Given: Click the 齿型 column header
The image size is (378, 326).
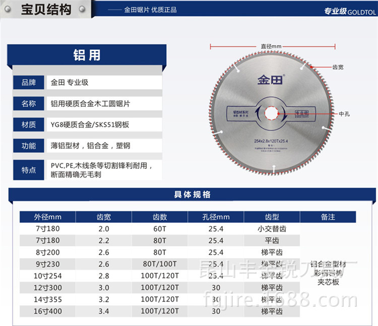Looking at the screenshot, I should pos(272,217).
